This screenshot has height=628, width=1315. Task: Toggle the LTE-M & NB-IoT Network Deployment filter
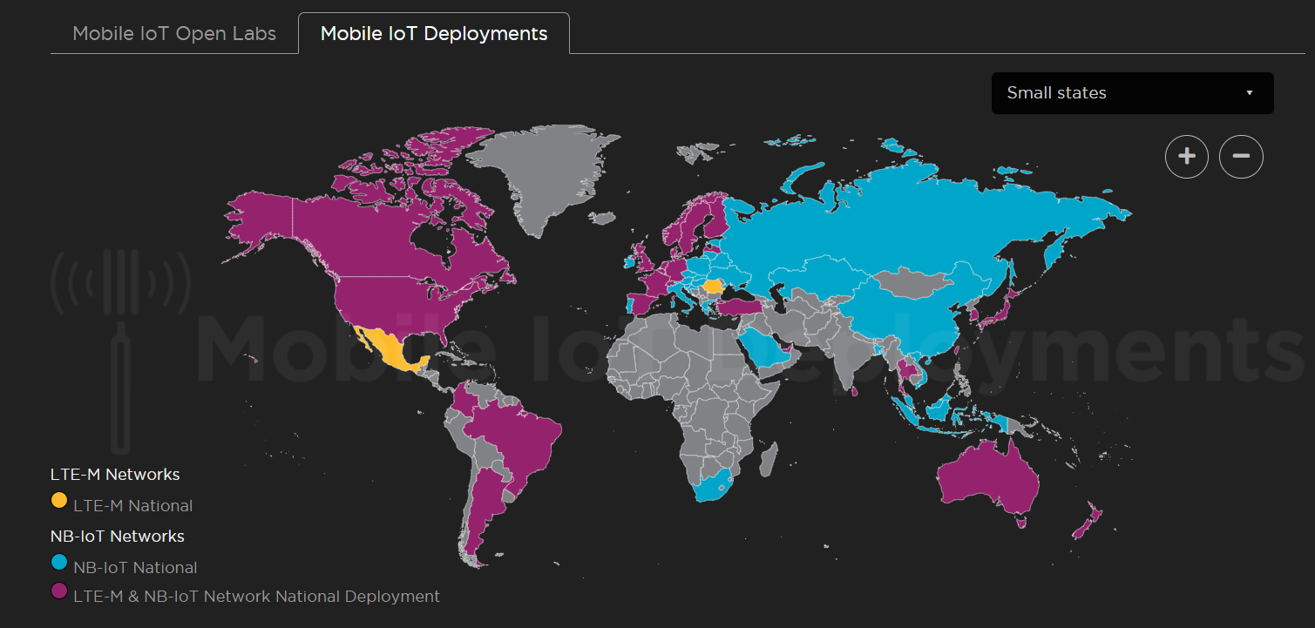244,596
